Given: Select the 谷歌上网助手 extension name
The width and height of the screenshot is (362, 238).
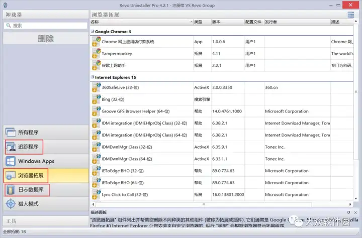Looking at the screenshot, I should [x=114, y=65].
